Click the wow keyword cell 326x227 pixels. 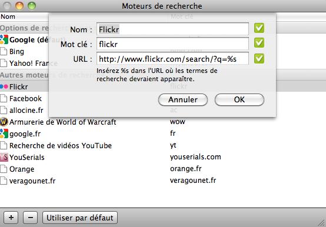tap(177, 122)
